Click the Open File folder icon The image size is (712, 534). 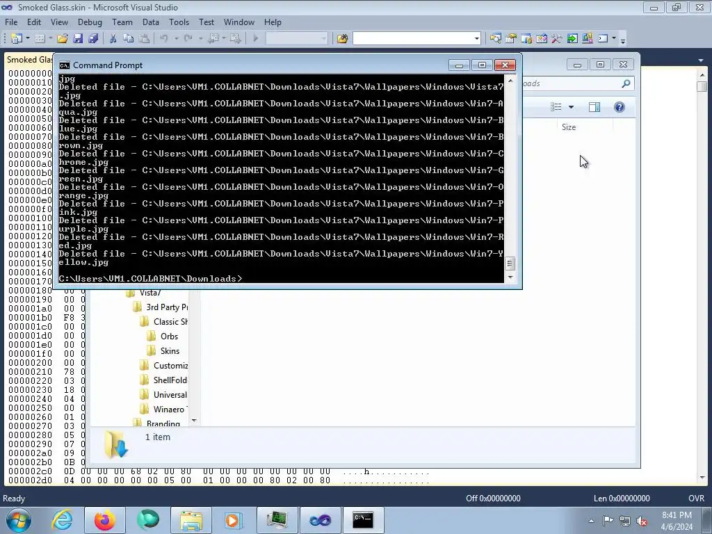pyautogui.click(x=62, y=39)
